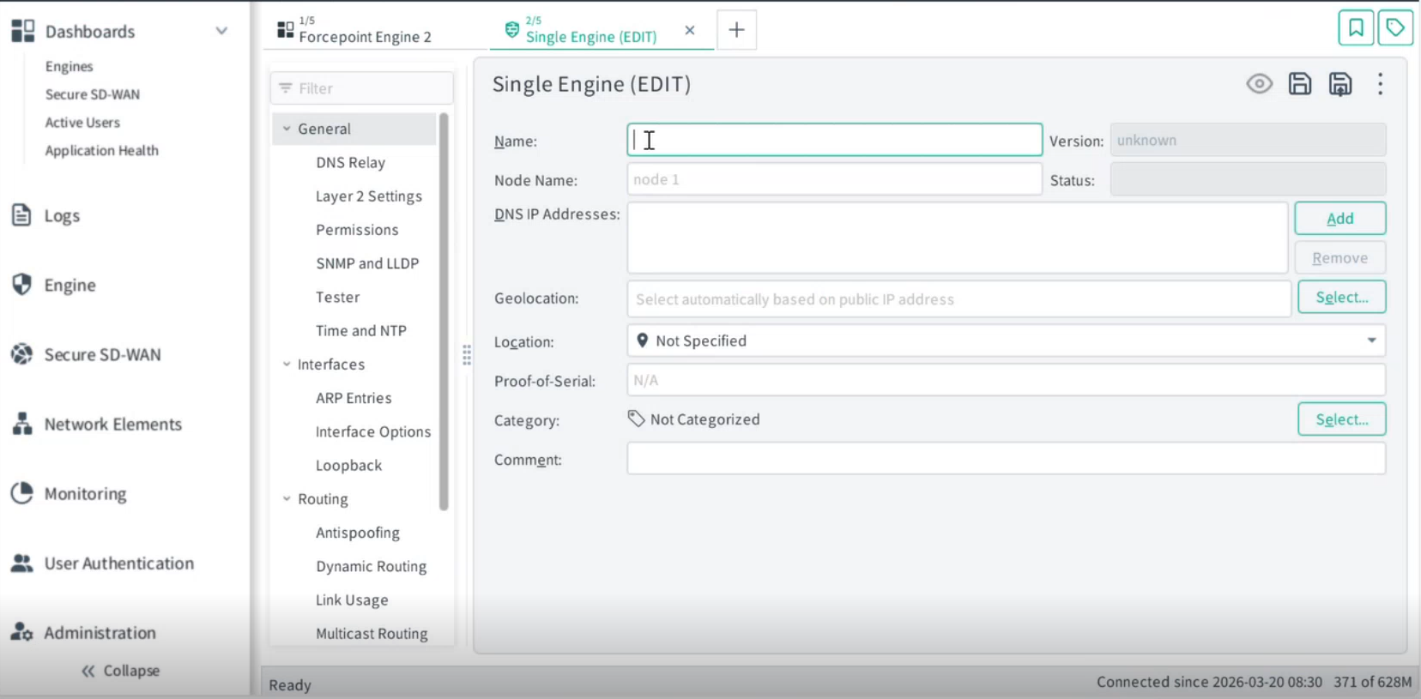Image resolution: width=1421 pixels, height=699 pixels.
Task: Click the DNS IP Addresses list box
Action: (958, 238)
